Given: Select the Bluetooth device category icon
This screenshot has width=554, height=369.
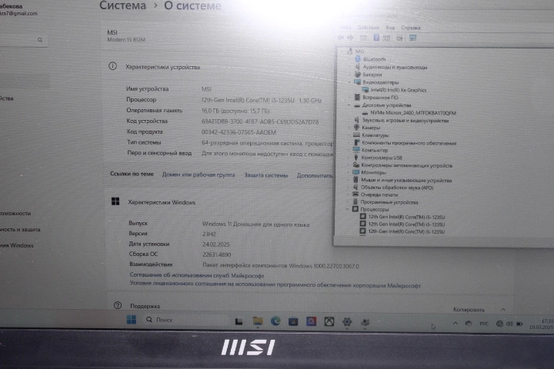Looking at the screenshot, I should pos(358,59).
